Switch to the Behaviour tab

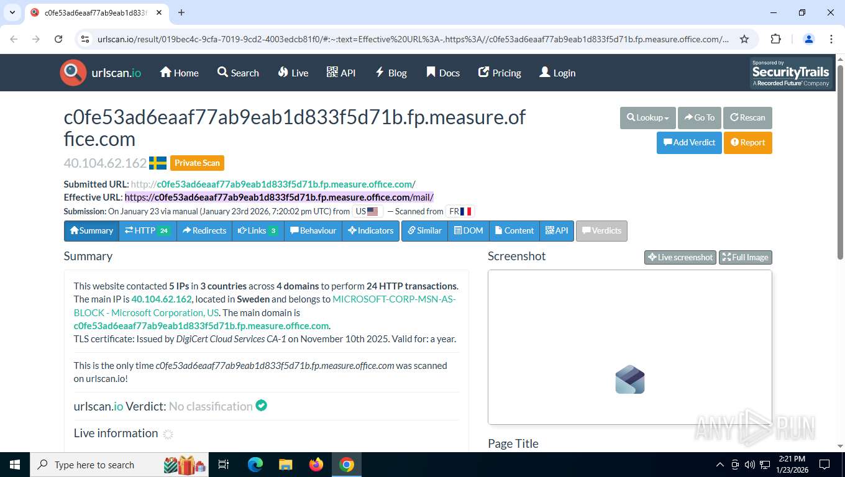pyautogui.click(x=313, y=230)
